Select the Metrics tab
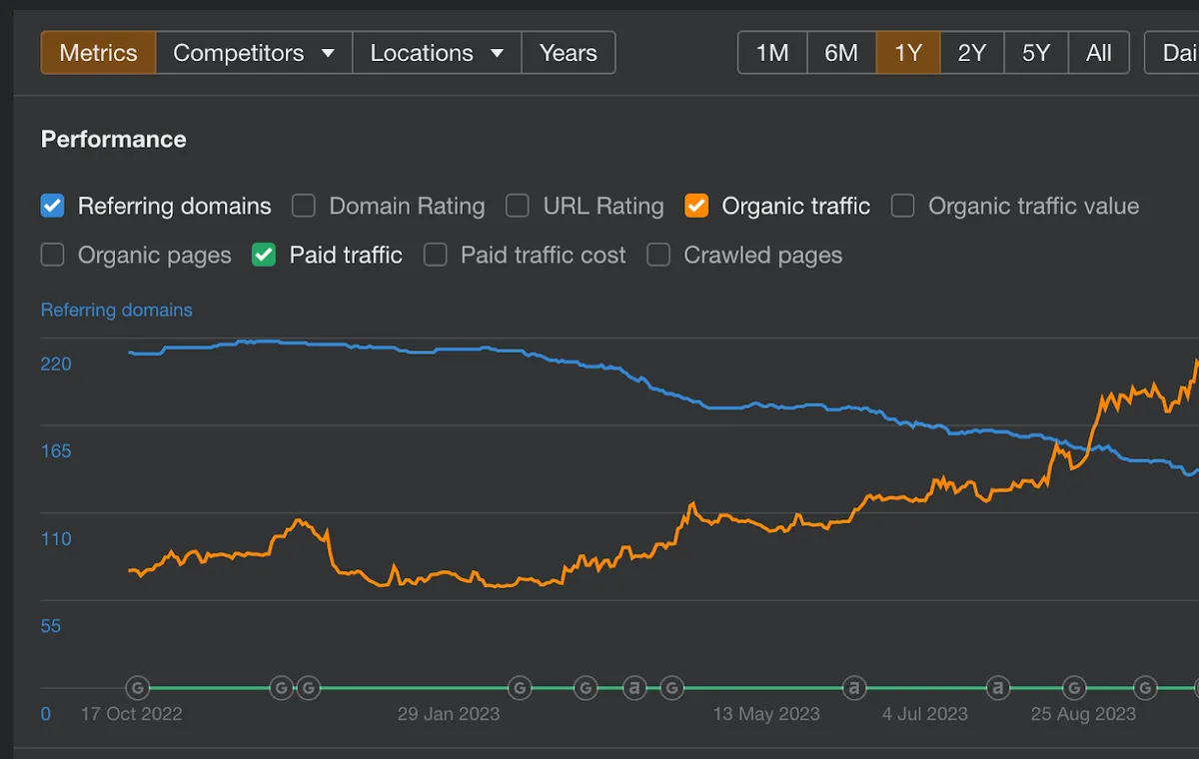Viewport: 1199px width, 759px height. pyautogui.click(x=98, y=53)
